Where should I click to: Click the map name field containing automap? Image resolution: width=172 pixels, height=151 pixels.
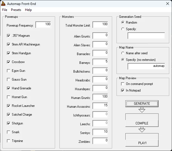146,66
